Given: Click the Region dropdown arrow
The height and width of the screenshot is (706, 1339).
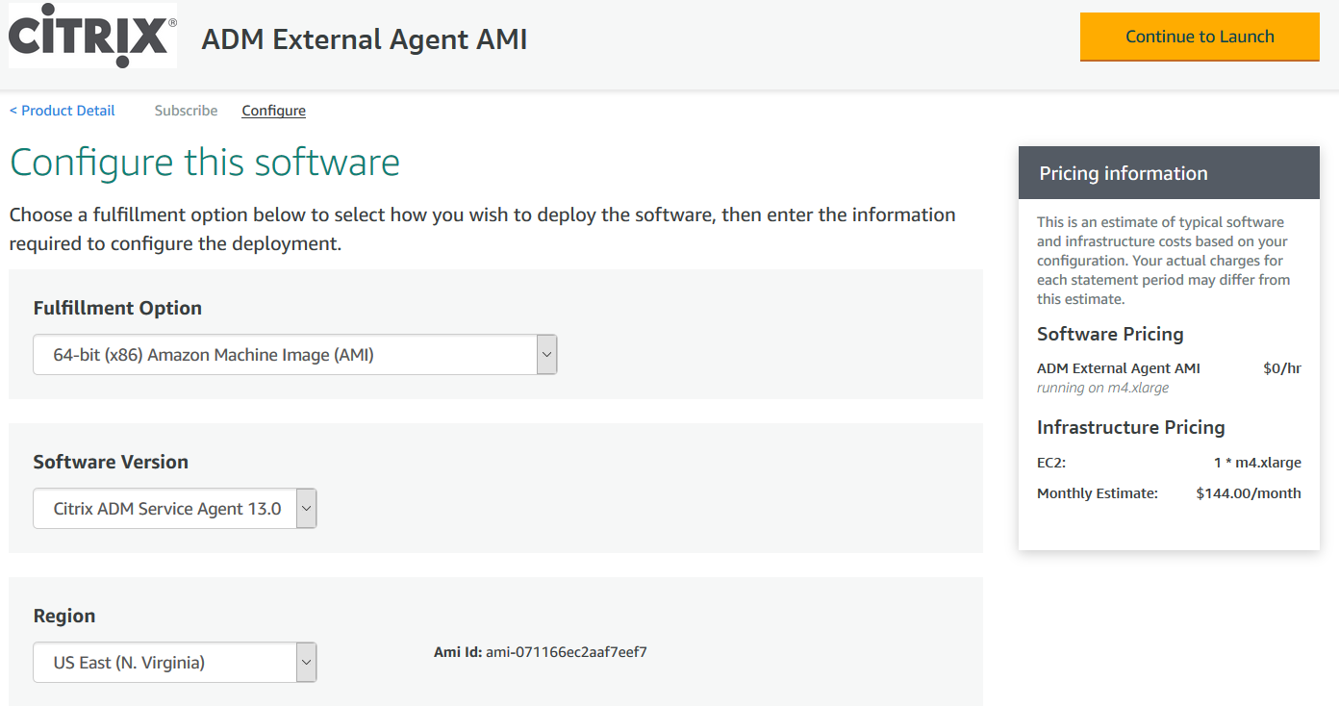Looking at the screenshot, I should pyautogui.click(x=306, y=662).
